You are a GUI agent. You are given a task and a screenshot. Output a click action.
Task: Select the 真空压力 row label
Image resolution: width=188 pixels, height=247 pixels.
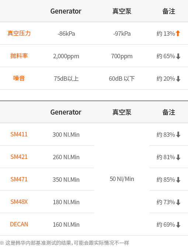(19, 33)
